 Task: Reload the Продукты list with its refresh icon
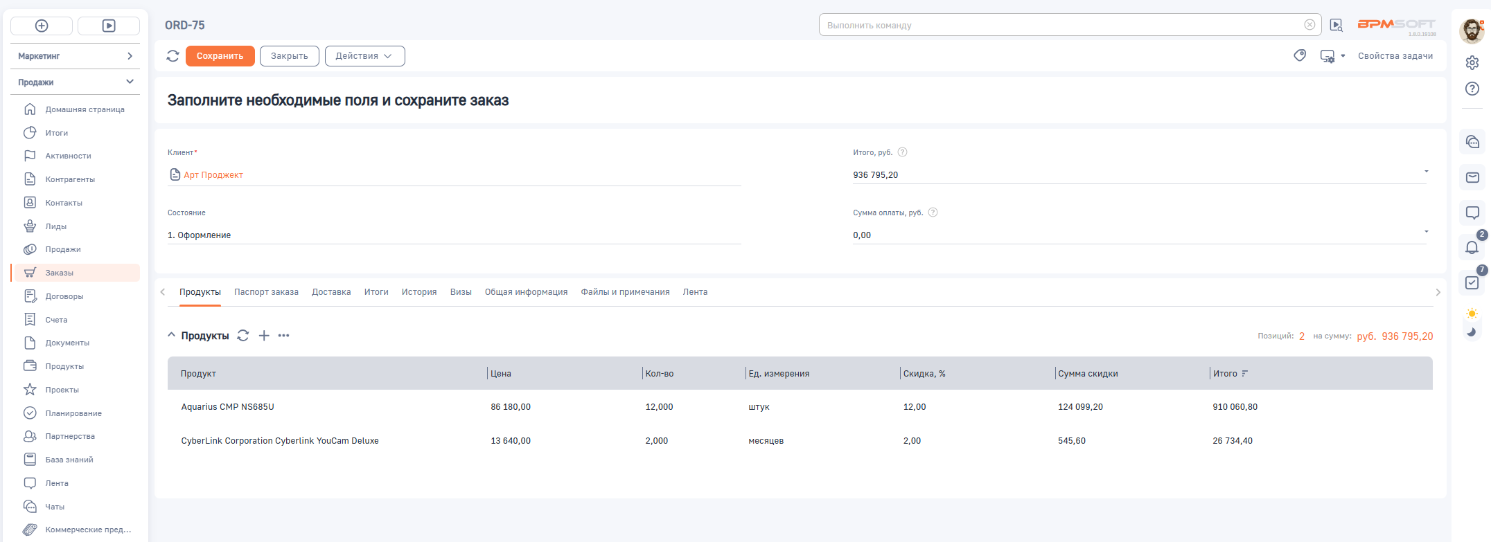[243, 336]
